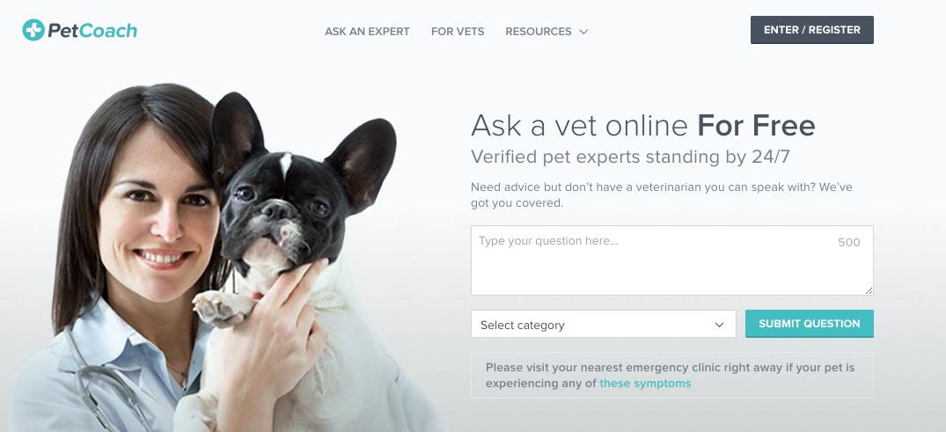Click the PetCoach plus-cross logo icon

(33, 30)
